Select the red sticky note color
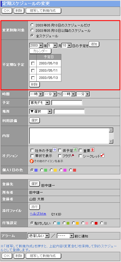Image resolution: width=121 pixels, height=262 pixels. click(92, 223)
